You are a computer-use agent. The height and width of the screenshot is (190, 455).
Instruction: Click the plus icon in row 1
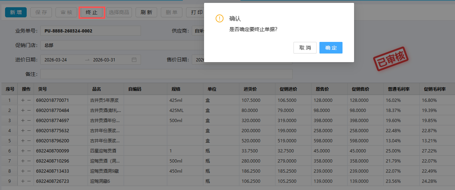[x=23, y=100]
